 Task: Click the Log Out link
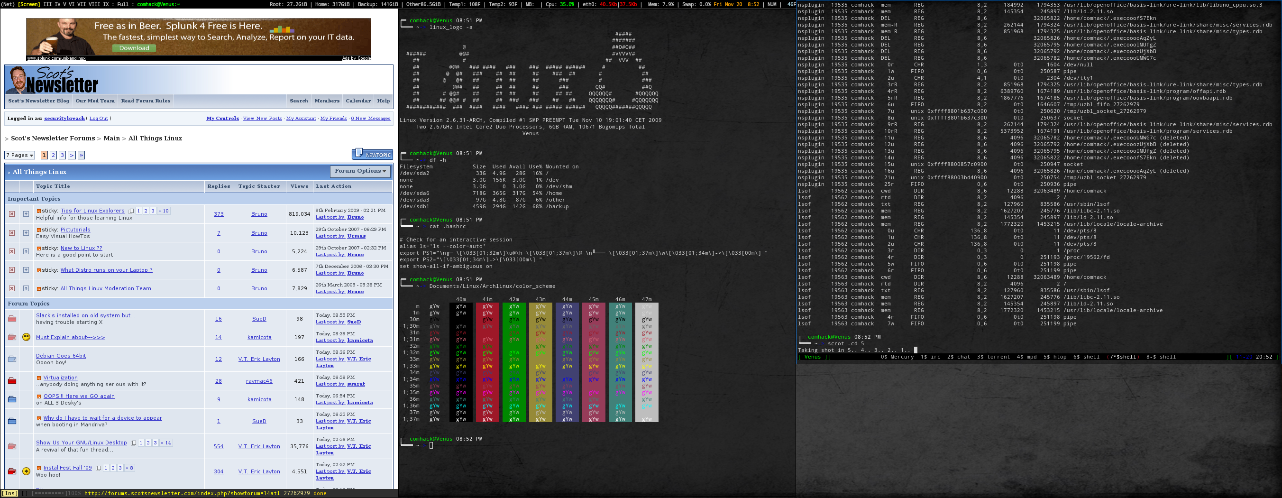pos(99,119)
